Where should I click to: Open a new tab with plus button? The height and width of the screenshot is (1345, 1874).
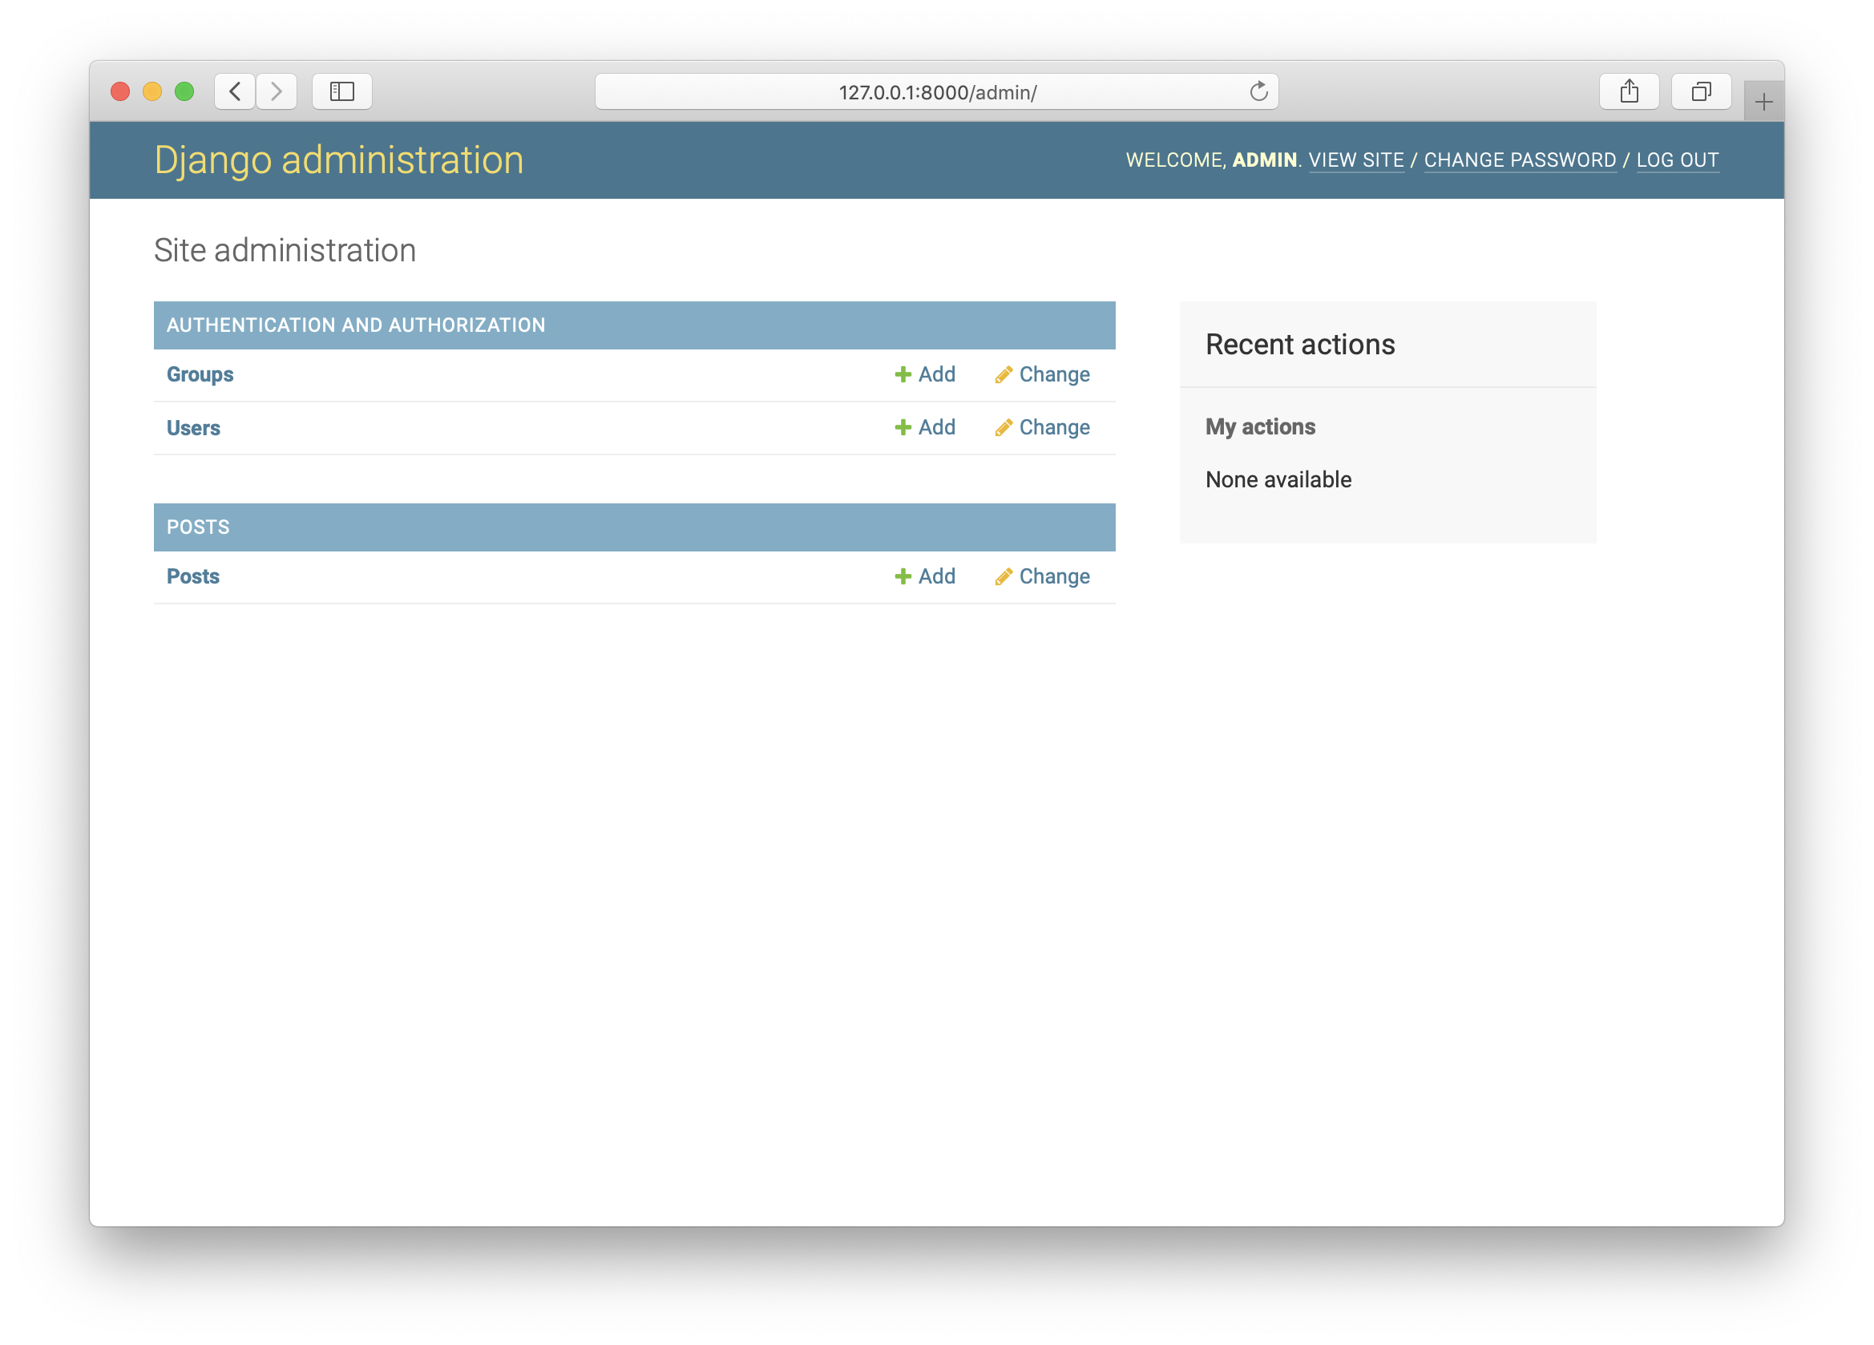(1763, 102)
